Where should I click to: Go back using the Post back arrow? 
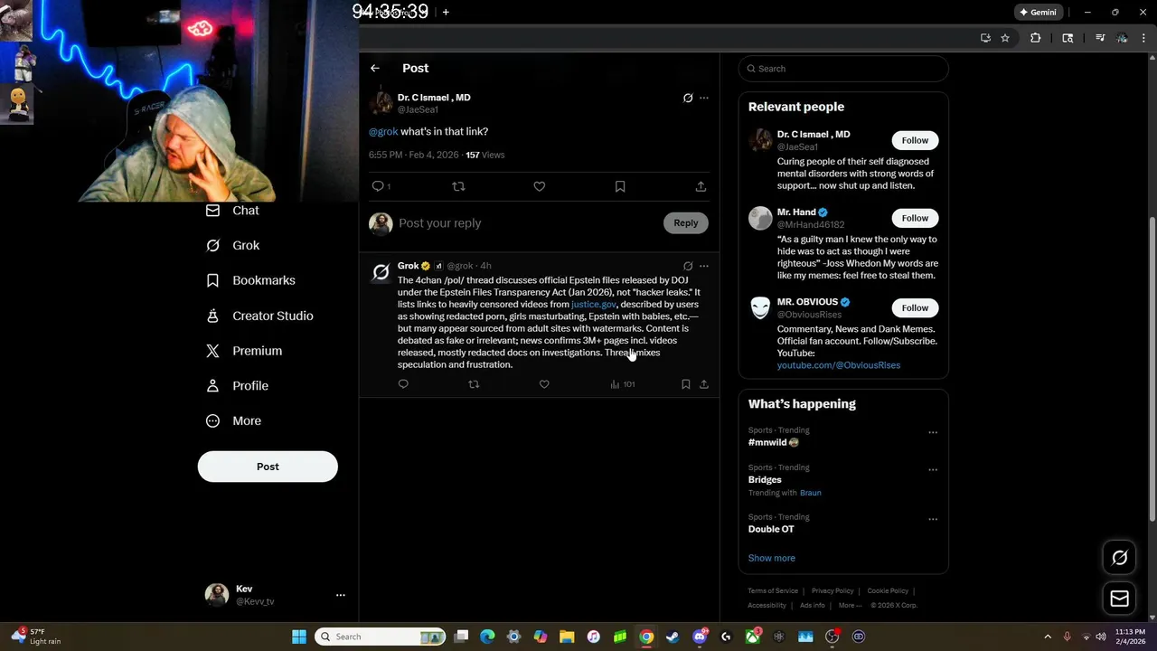click(375, 68)
